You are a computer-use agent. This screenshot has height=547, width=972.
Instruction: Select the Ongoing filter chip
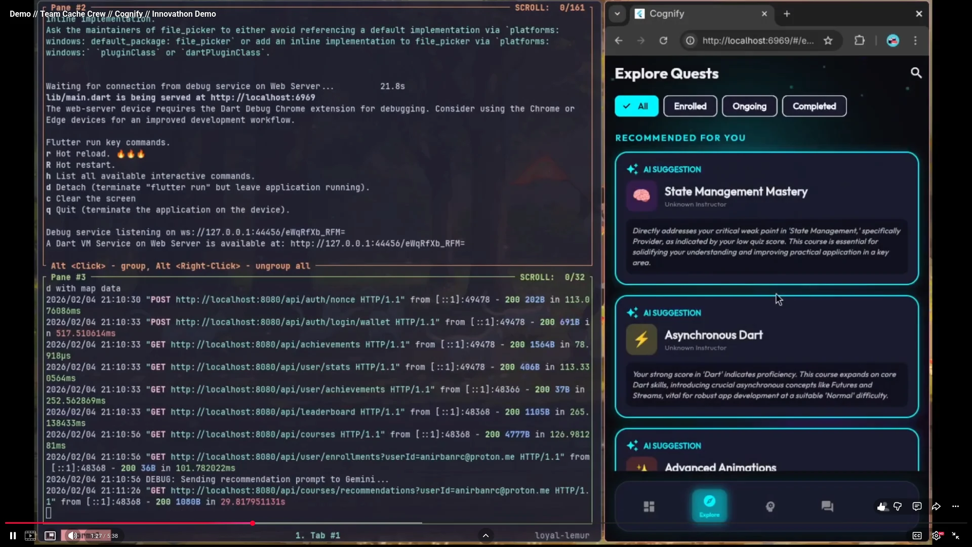pos(749,106)
